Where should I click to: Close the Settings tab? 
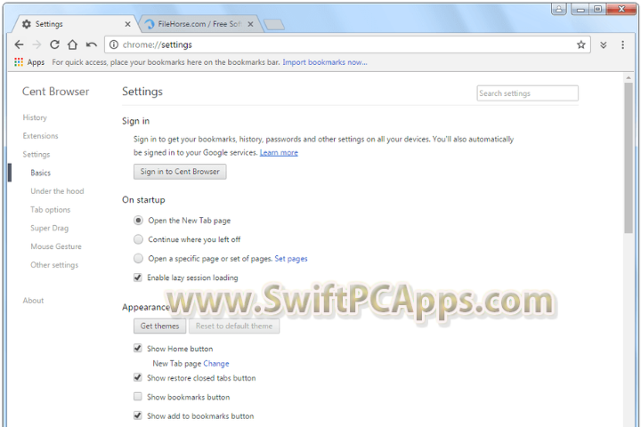(127, 24)
